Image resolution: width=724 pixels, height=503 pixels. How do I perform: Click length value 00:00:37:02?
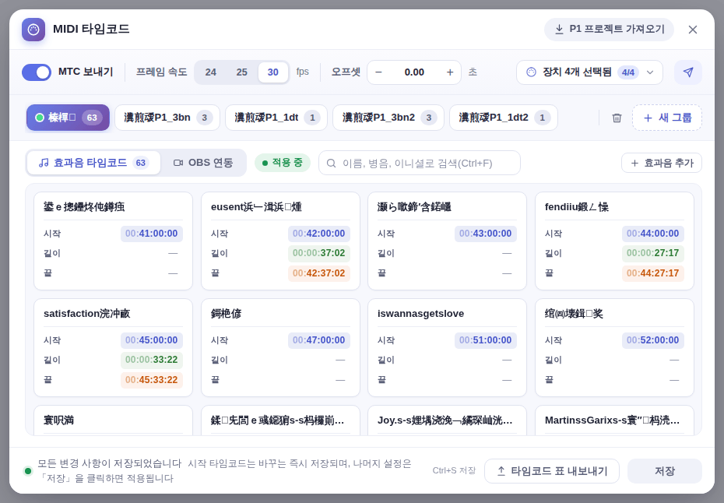[318, 253]
